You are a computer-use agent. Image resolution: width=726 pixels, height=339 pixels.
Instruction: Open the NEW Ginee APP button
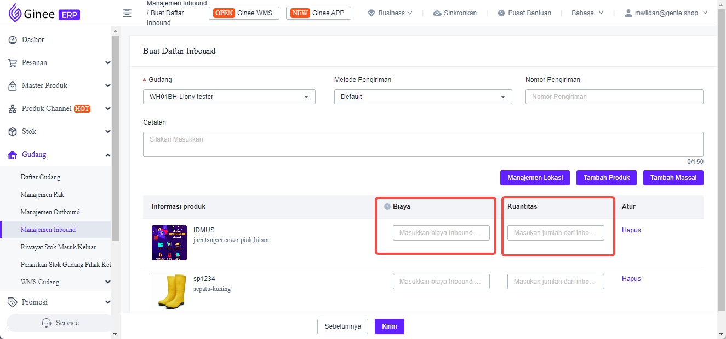(318, 13)
